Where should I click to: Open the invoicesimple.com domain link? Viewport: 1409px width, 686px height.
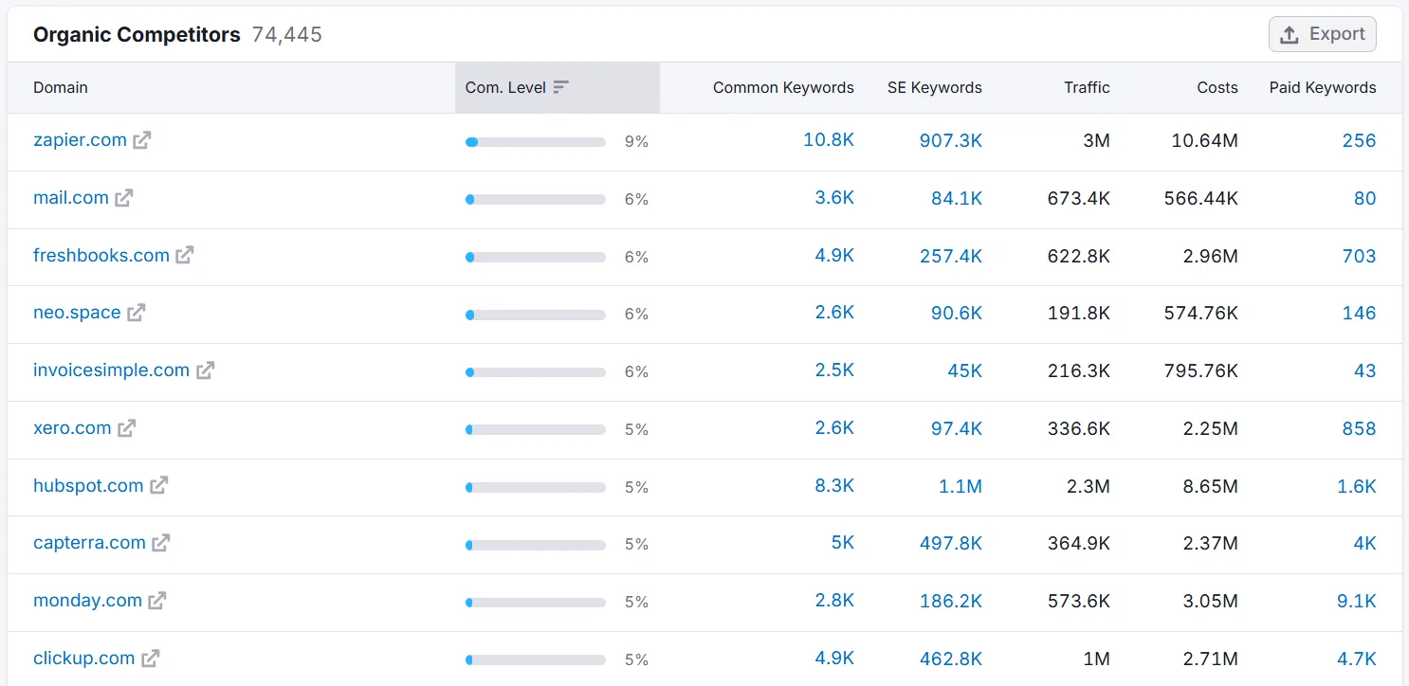(111, 370)
